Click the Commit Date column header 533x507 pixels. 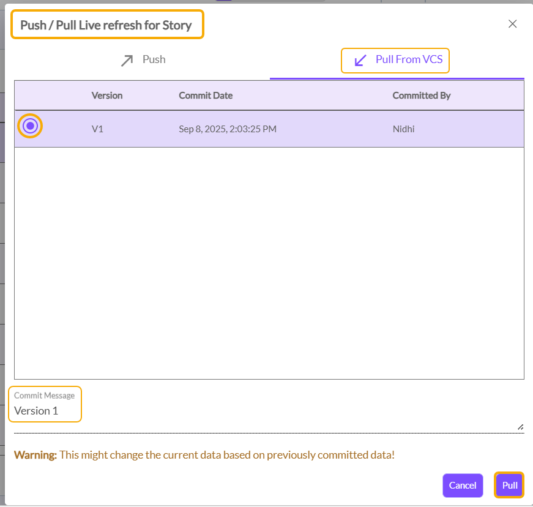coord(206,96)
